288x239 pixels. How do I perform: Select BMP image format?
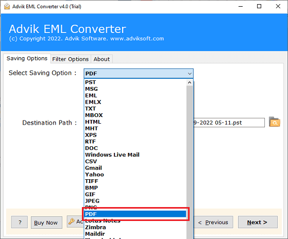pos(135,188)
